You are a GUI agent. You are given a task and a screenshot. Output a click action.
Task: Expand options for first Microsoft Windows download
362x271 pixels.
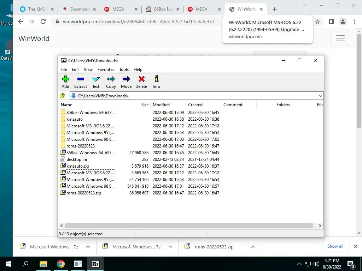click(x=88, y=247)
